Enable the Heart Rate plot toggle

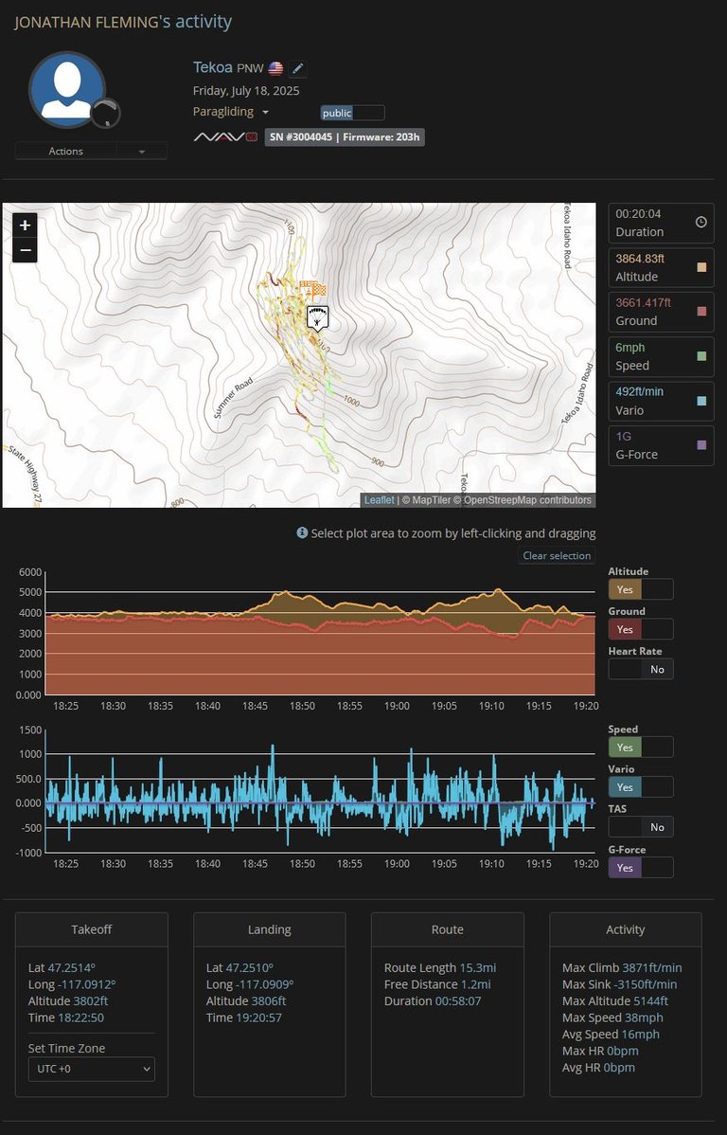tap(640, 669)
